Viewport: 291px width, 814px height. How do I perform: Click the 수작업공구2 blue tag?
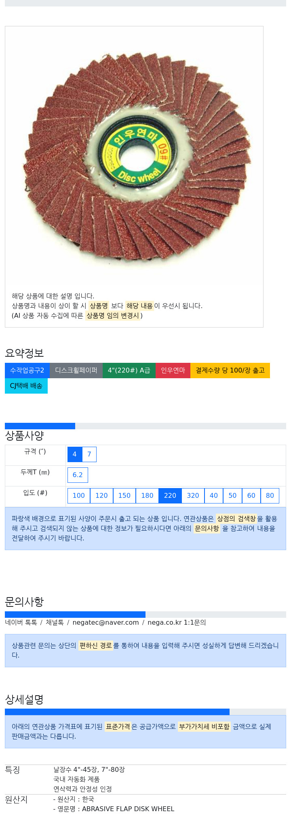[27, 371]
